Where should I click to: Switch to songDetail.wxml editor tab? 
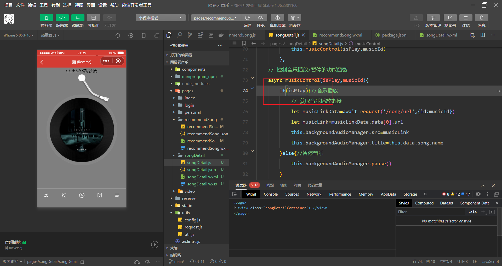click(x=441, y=35)
